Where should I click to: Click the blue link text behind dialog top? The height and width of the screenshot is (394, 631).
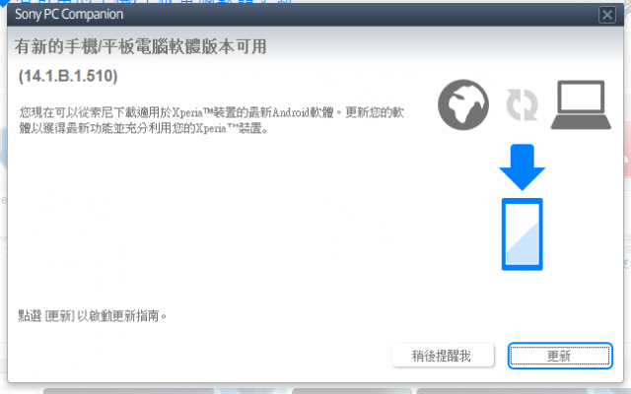tap(153, 2)
